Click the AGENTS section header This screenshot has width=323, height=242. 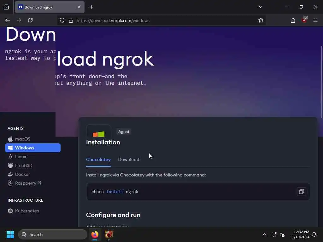click(16, 129)
